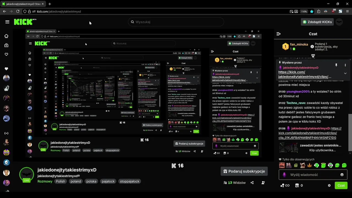Select the poland tag
The height and width of the screenshot is (198, 352).
tap(76, 181)
